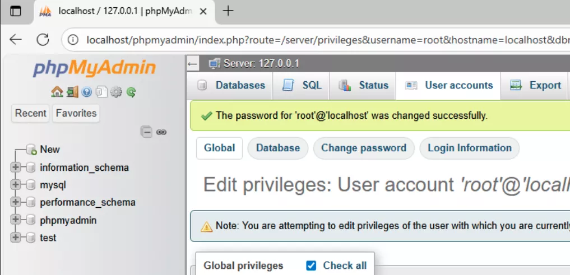
Task: Click the link with main panel chain icon
Action: pos(161,132)
